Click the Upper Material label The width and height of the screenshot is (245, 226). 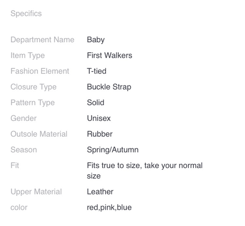(x=36, y=192)
